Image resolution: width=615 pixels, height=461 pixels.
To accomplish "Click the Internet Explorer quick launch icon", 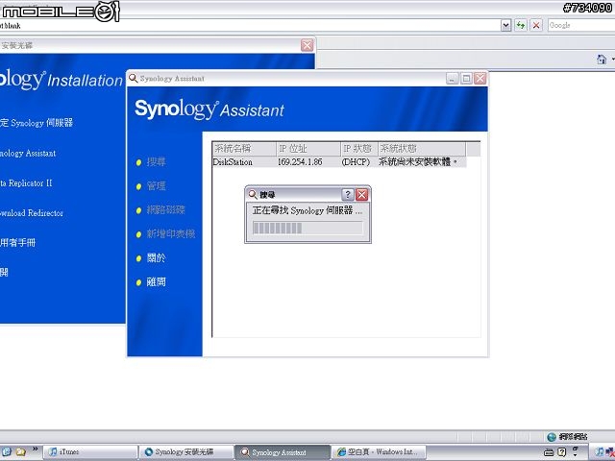I will [7, 452].
